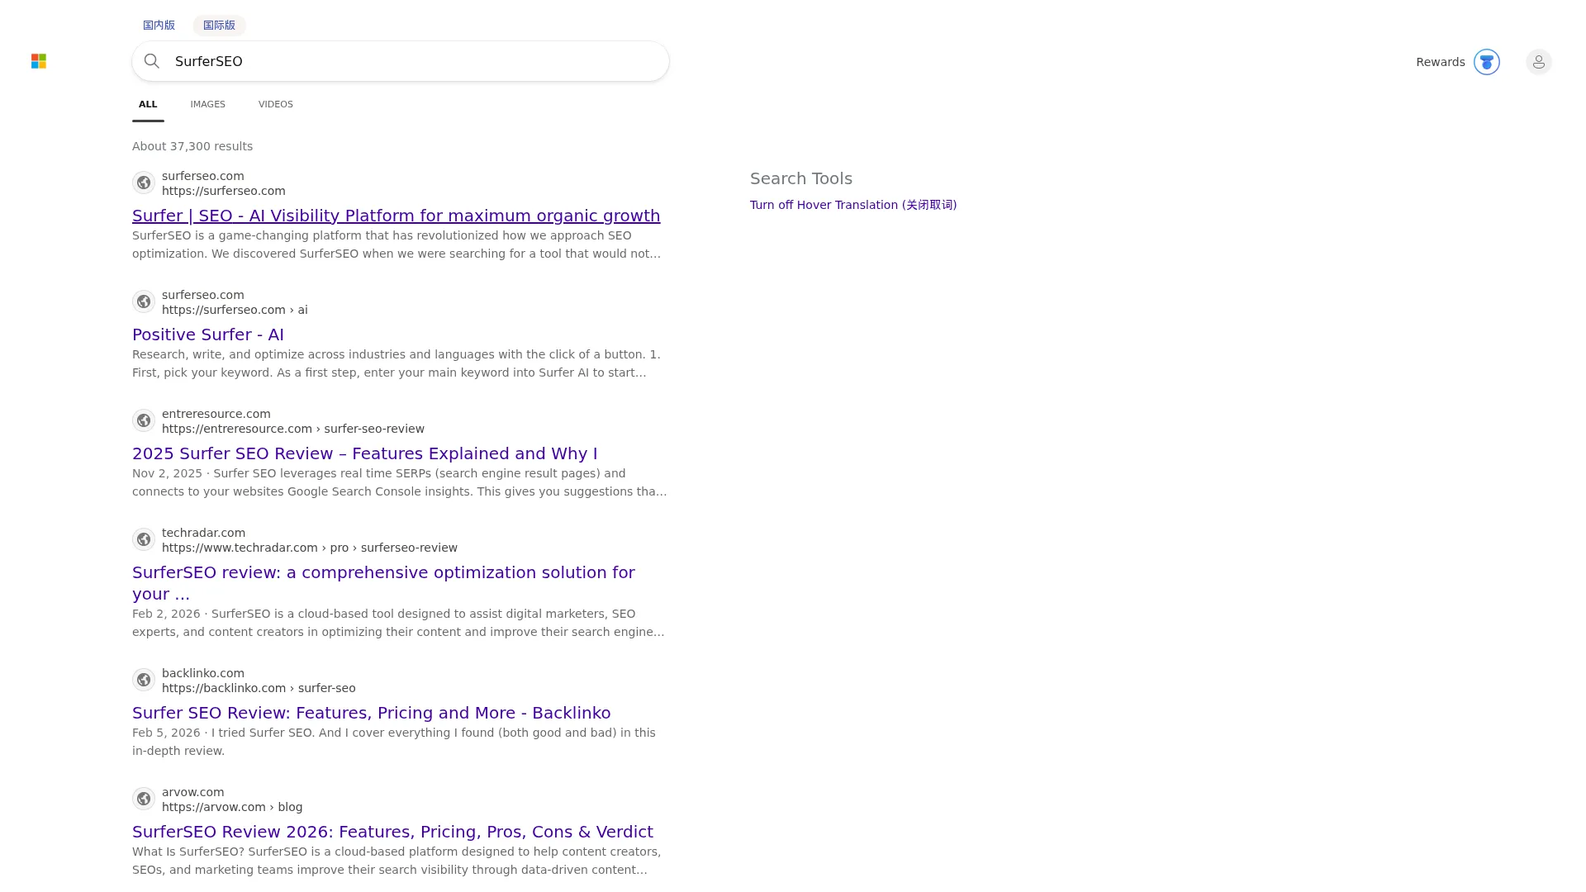
Task: Click snippet starting 'I tried Surfer SEO'
Action: click(394, 742)
